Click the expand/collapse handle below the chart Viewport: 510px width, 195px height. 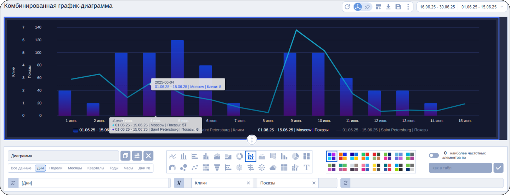coord(252,140)
